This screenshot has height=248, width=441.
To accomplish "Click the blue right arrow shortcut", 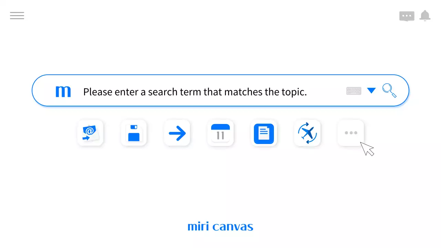I will click(x=177, y=133).
